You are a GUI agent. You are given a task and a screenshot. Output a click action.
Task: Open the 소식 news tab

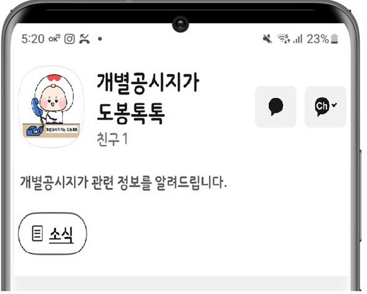53,234
